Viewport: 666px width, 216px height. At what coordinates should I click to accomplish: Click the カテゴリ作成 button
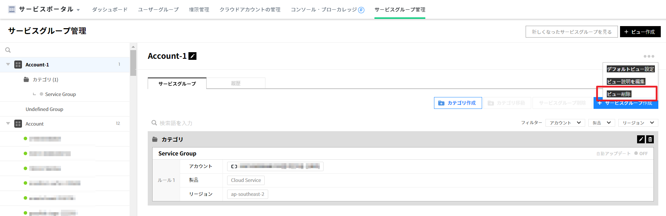[x=458, y=103]
